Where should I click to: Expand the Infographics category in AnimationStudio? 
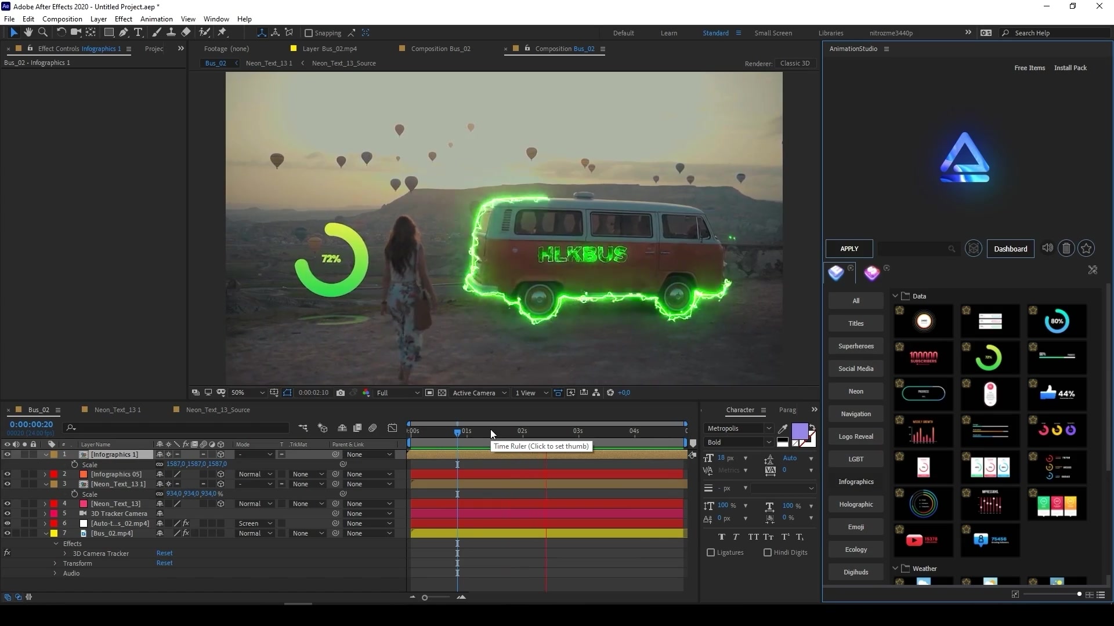tap(856, 482)
